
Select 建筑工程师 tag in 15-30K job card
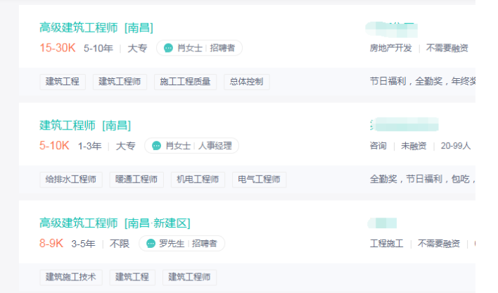(x=120, y=82)
